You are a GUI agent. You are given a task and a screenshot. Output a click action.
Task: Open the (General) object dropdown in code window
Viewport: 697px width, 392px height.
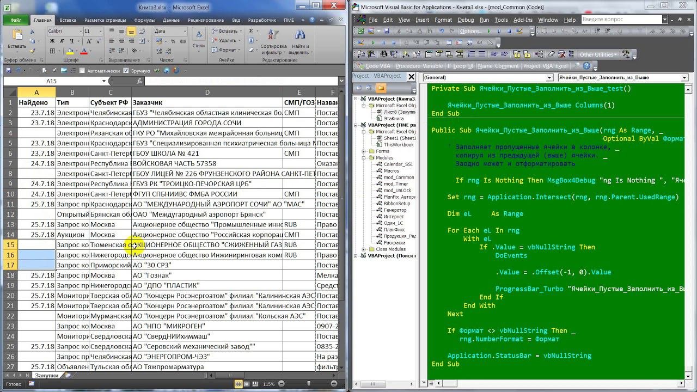[x=549, y=78]
